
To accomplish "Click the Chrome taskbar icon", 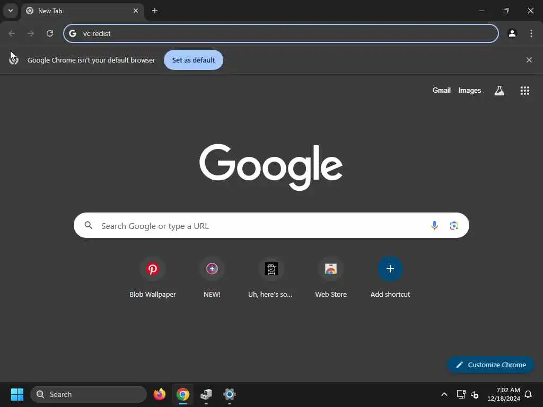I will tap(183, 394).
